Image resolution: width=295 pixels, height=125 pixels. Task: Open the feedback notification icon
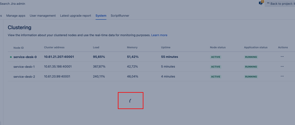pyautogui.click(x=261, y=3)
